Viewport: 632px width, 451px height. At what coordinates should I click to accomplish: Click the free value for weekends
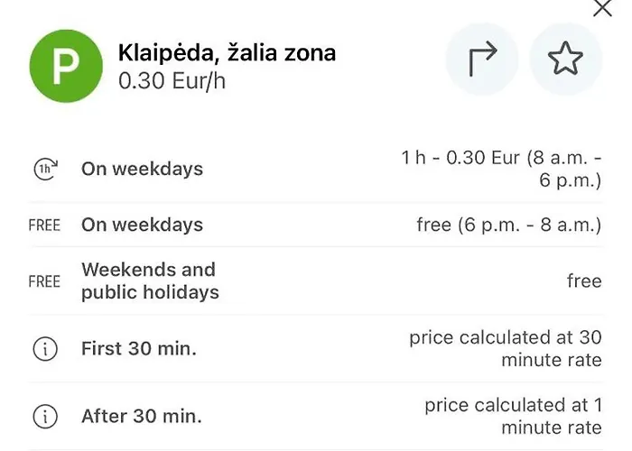[x=583, y=281]
